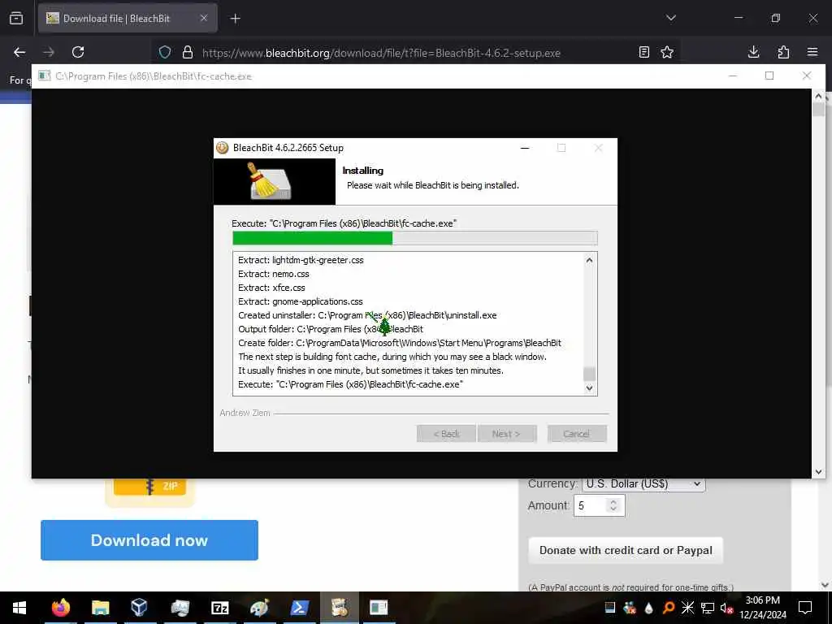This screenshot has width=832, height=624.
Task: Select log line 'Extract: xfce.css'
Action: point(271,288)
